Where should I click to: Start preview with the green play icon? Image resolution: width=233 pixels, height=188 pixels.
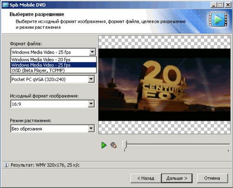pyautogui.click(x=104, y=145)
